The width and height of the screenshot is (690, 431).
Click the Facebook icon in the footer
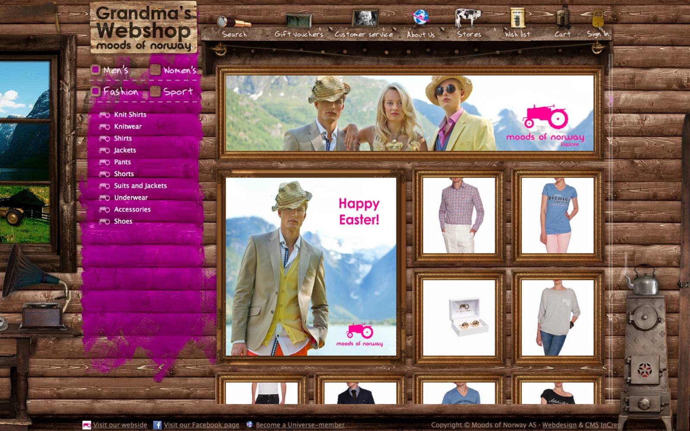pos(158,425)
